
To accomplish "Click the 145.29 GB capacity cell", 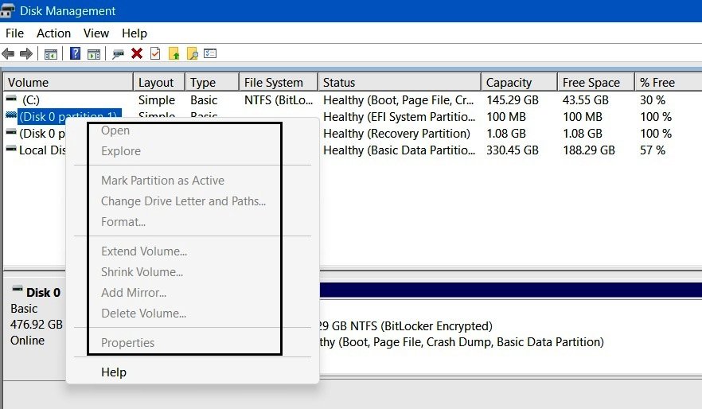I will (x=513, y=99).
